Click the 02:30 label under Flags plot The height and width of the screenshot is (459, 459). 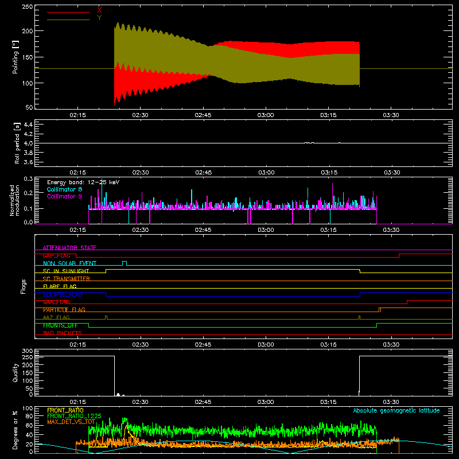[140, 345]
